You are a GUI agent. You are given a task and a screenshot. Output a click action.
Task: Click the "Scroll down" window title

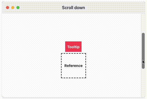(73, 8)
